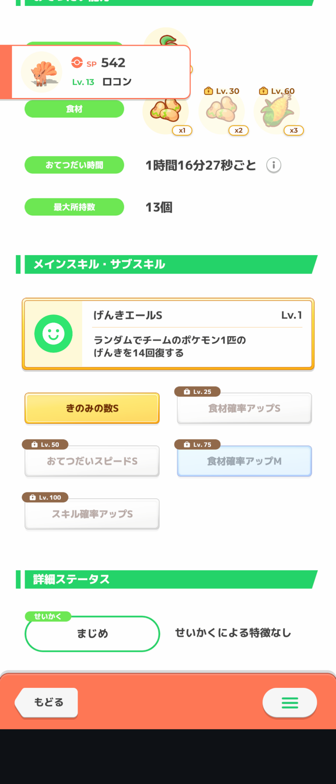Open the げんきエールS main skill card
This screenshot has height=784, width=336.
(197, 334)
